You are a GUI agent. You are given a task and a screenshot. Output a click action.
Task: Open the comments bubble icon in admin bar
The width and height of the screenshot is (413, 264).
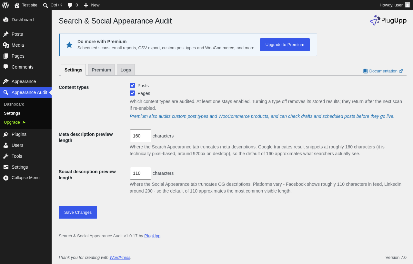point(70,5)
